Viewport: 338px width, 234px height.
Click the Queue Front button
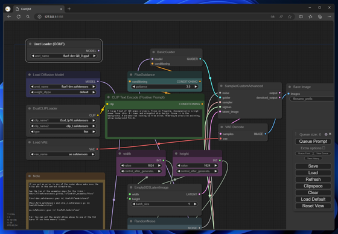tap(304, 154)
